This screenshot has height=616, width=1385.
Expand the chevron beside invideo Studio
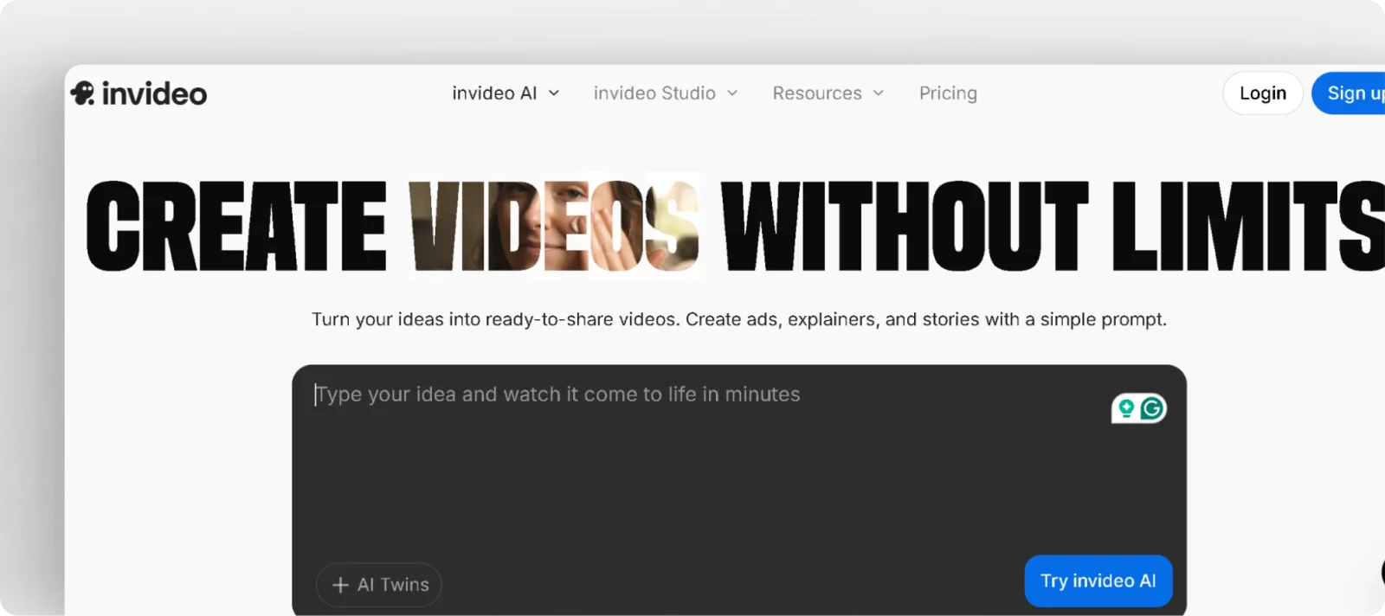tap(732, 93)
